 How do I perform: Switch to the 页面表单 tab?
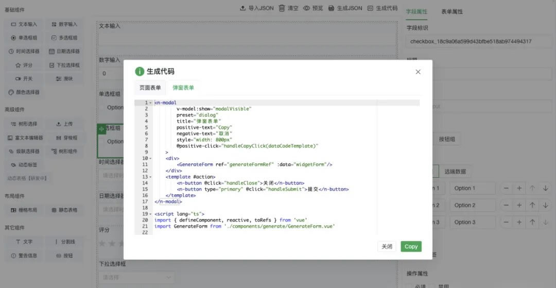pyautogui.click(x=150, y=88)
